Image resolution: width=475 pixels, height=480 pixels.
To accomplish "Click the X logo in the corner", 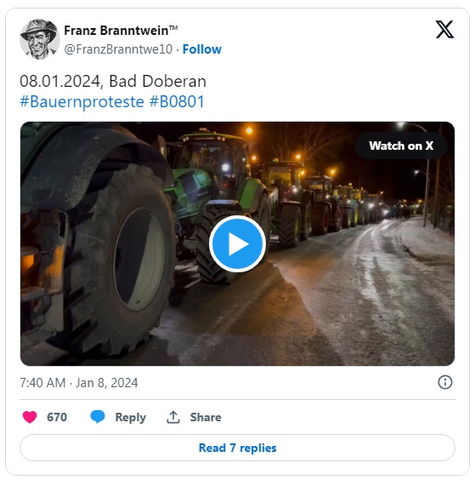I will [x=444, y=30].
